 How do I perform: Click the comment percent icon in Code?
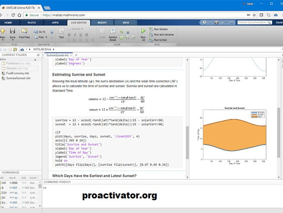122,32
